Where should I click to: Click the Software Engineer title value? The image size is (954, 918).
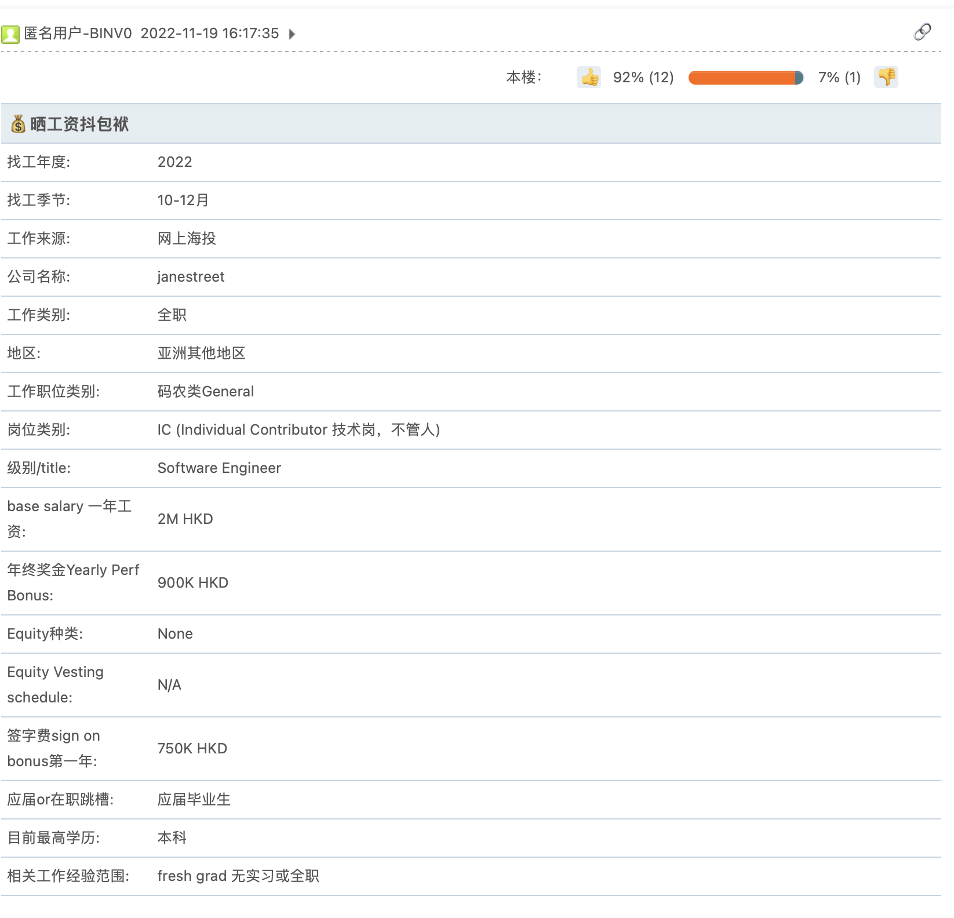click(219, 468)
